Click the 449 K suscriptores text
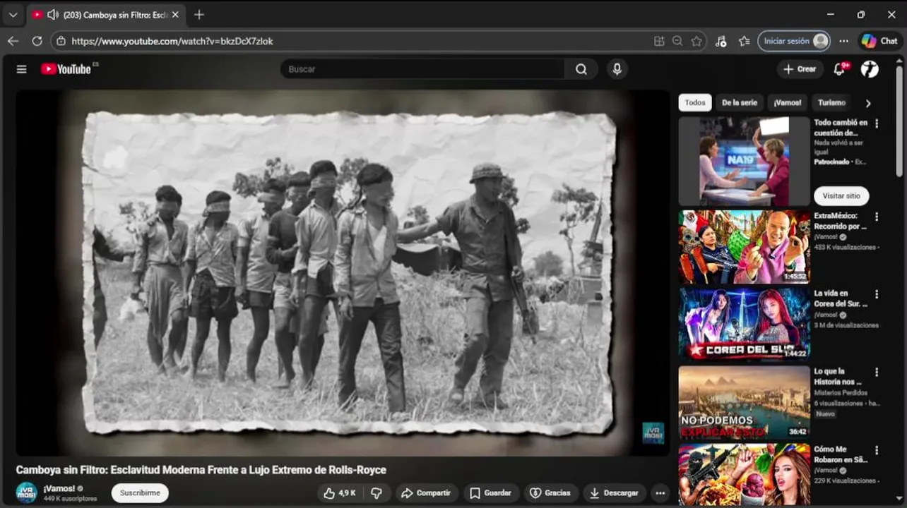907x508 pixels. point(70,499)
